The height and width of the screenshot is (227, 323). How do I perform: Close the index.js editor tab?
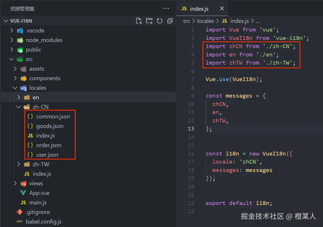click(222, 8)
